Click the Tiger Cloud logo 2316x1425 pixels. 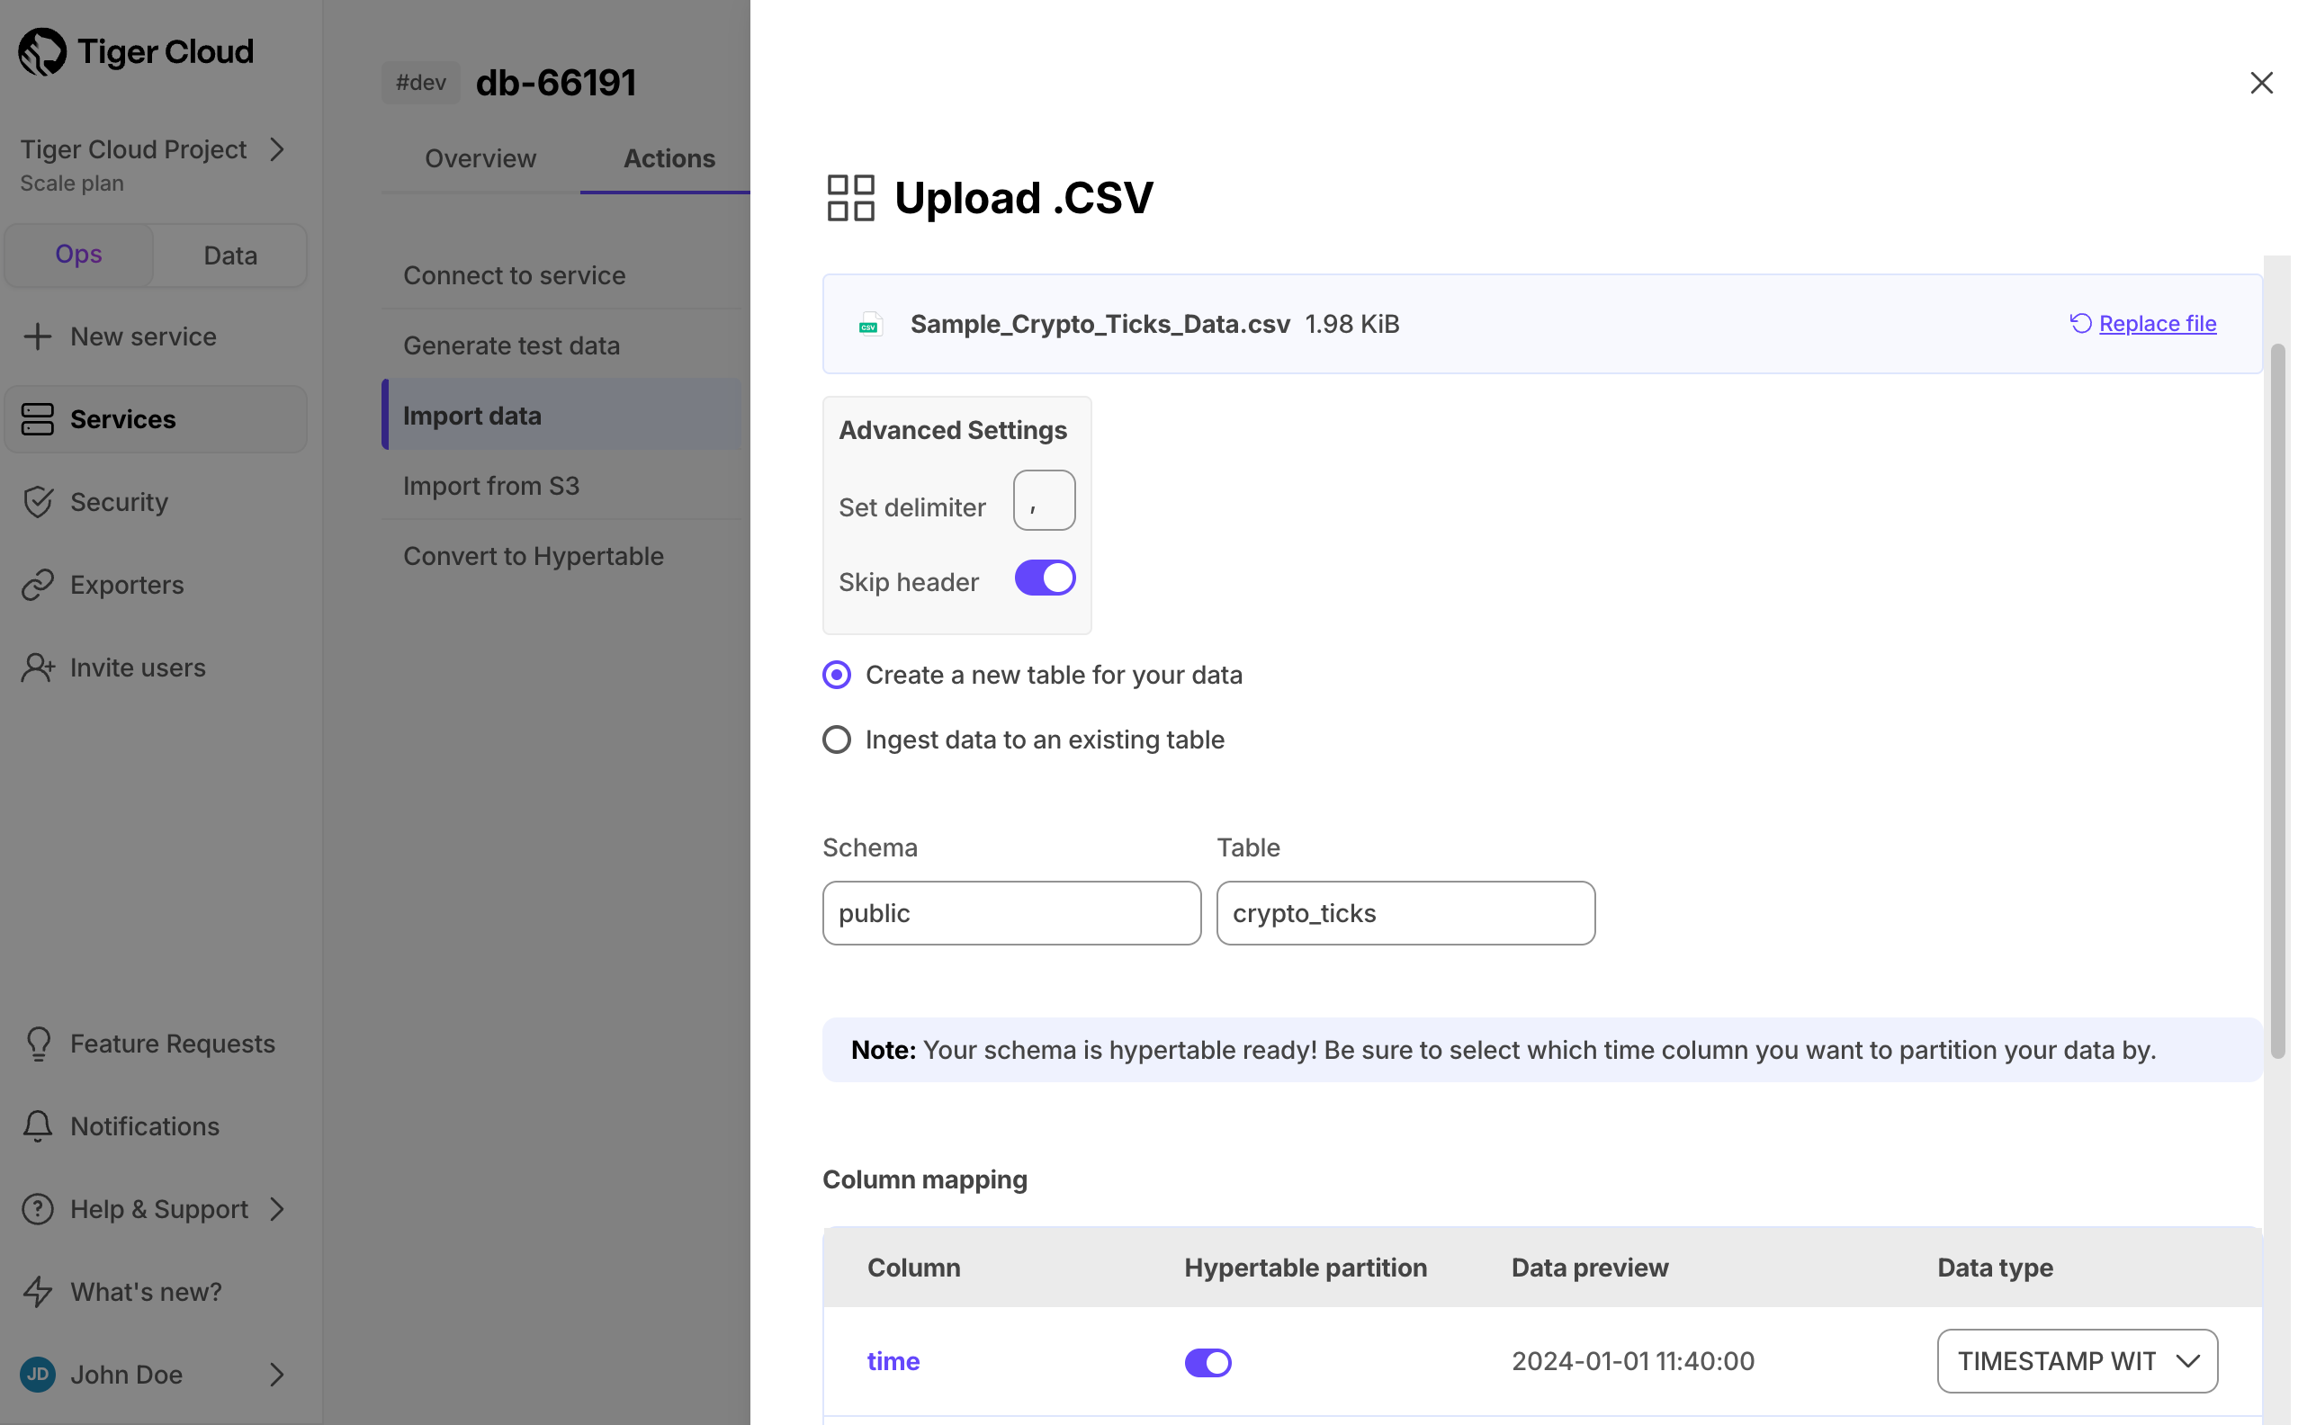click(135, 52)
